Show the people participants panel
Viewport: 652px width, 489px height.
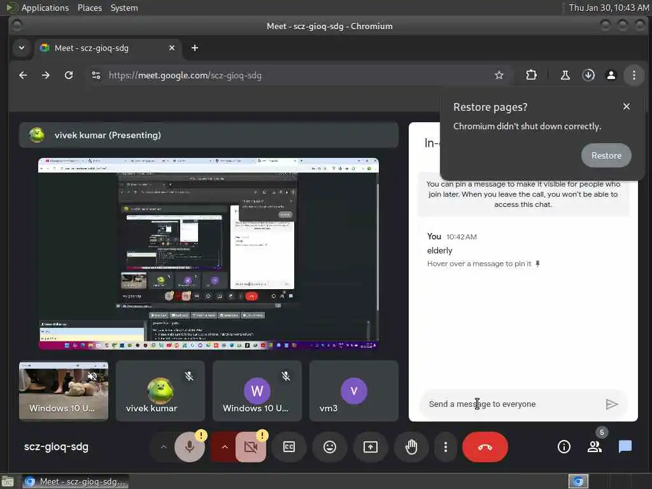595,447
